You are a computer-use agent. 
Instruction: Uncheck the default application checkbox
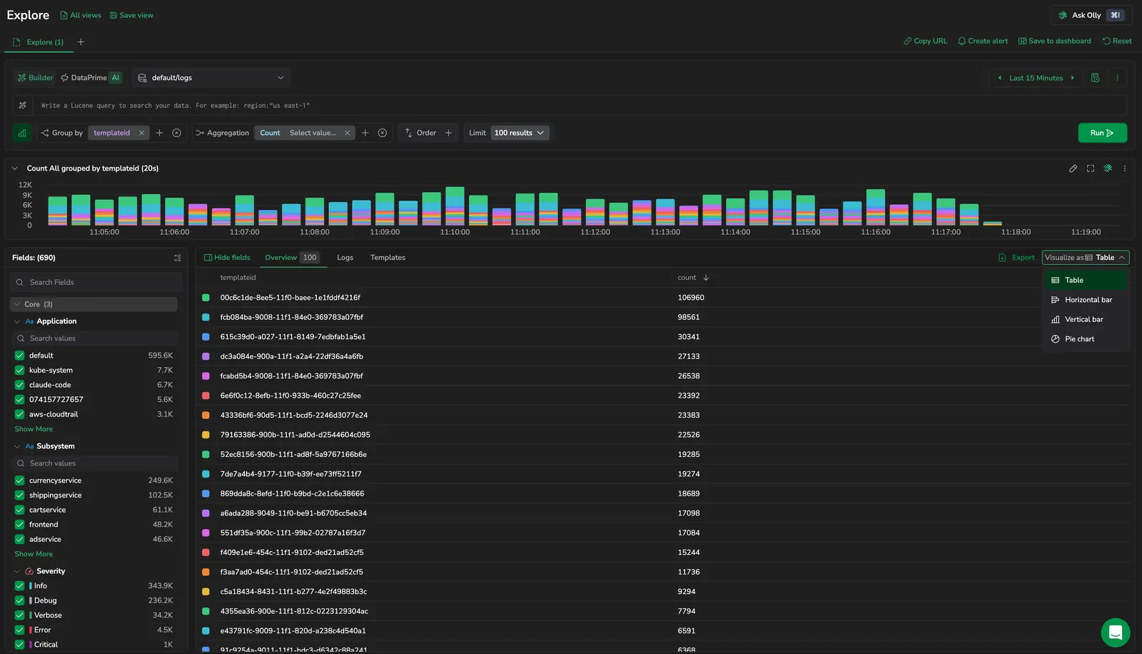coord(19,356)
